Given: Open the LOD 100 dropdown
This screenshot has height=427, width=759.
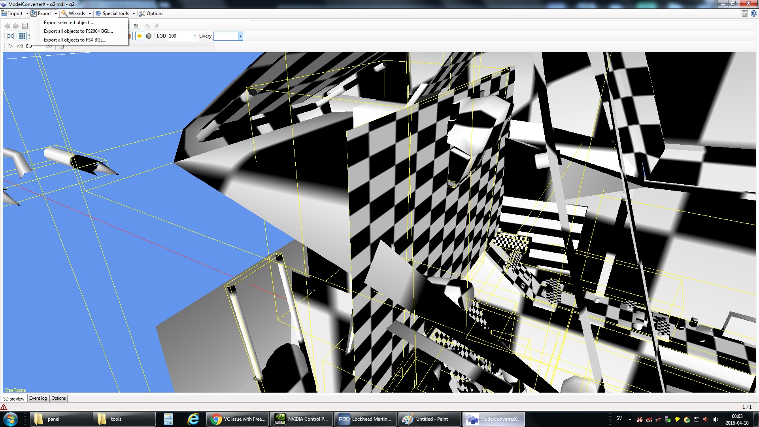Looking at the screenshot, I should pyautogui.click(x=195, y=36).
